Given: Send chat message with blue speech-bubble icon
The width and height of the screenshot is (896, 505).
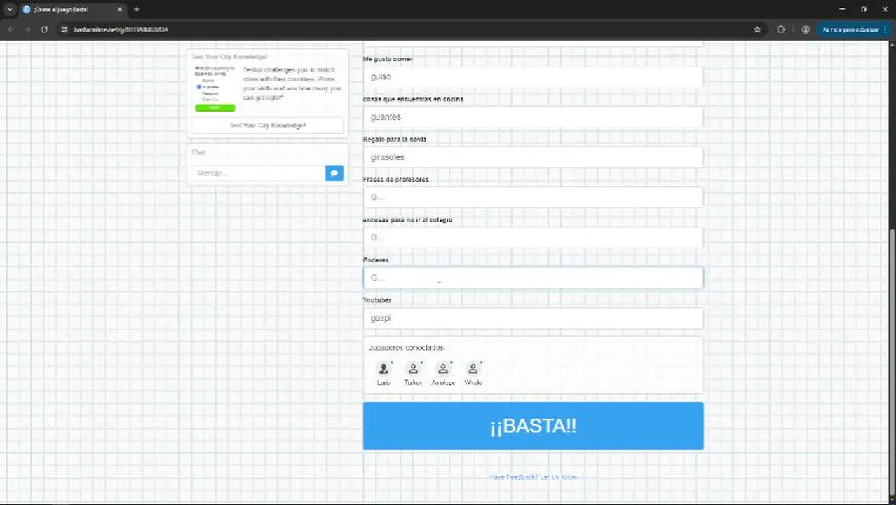Looking at the screenshot, I should 334,173.
